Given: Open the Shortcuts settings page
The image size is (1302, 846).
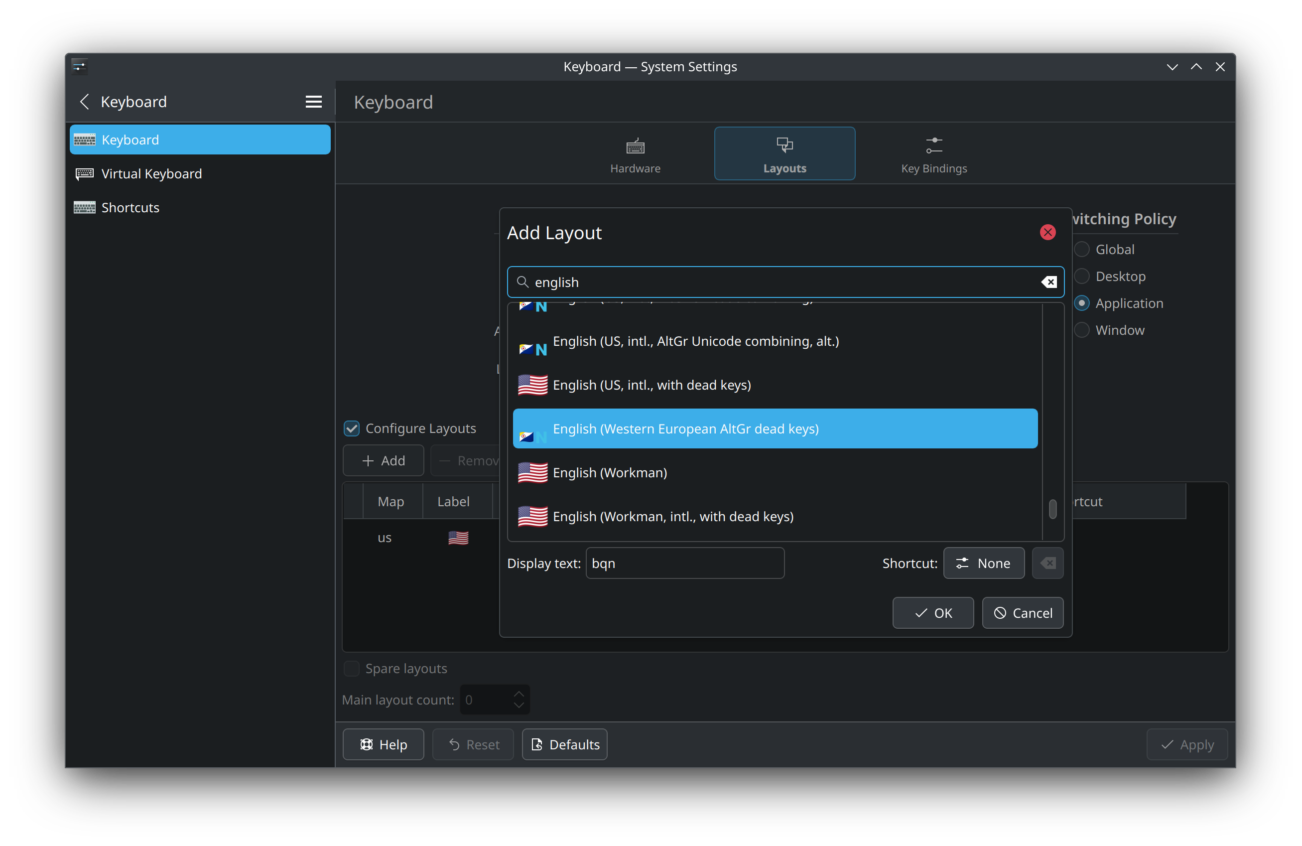Looking at the screenshot, I should [200, 207].
